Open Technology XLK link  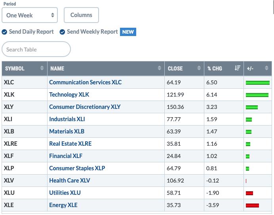69,95
